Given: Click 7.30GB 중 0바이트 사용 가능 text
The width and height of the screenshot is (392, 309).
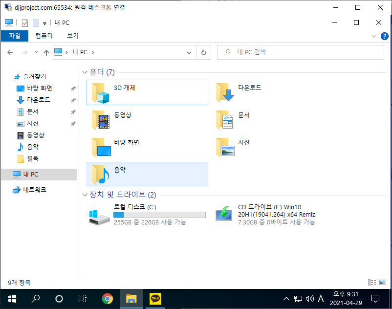Looking at the screenshot, I should 277,222.
